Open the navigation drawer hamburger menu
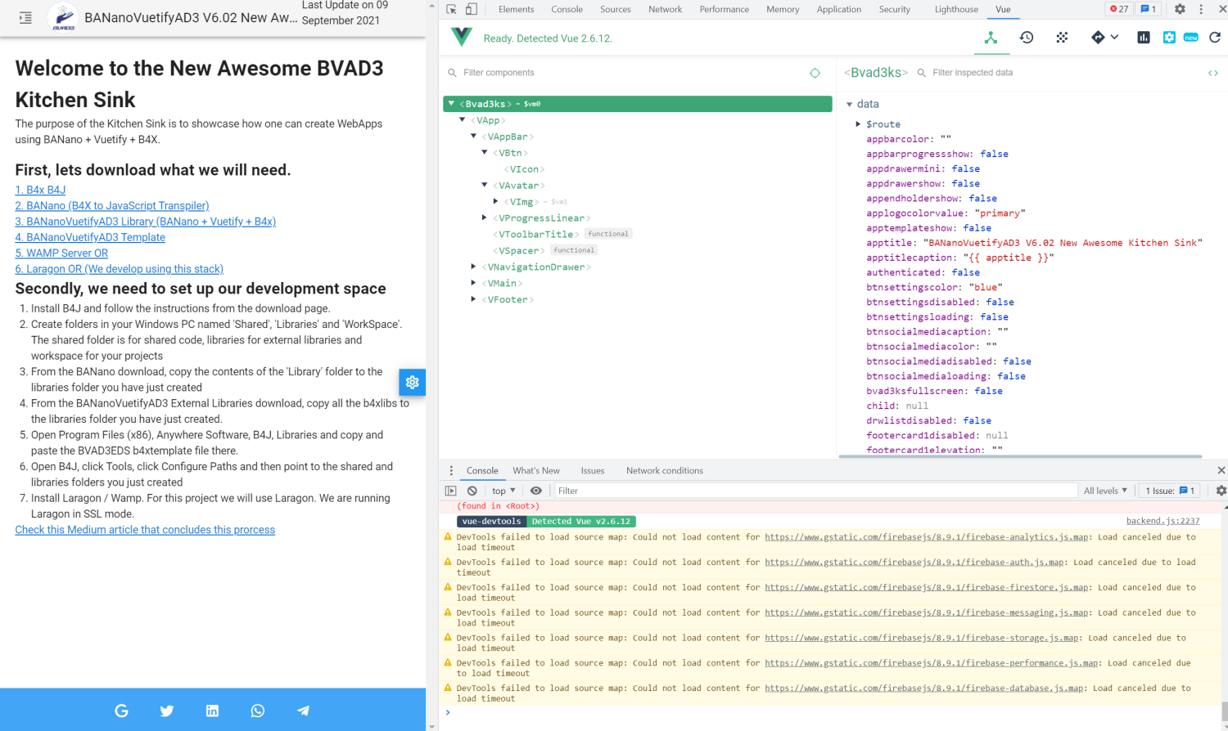Image resolution: width=1228 pixels, height=731 pixels. tap(25, 17)
